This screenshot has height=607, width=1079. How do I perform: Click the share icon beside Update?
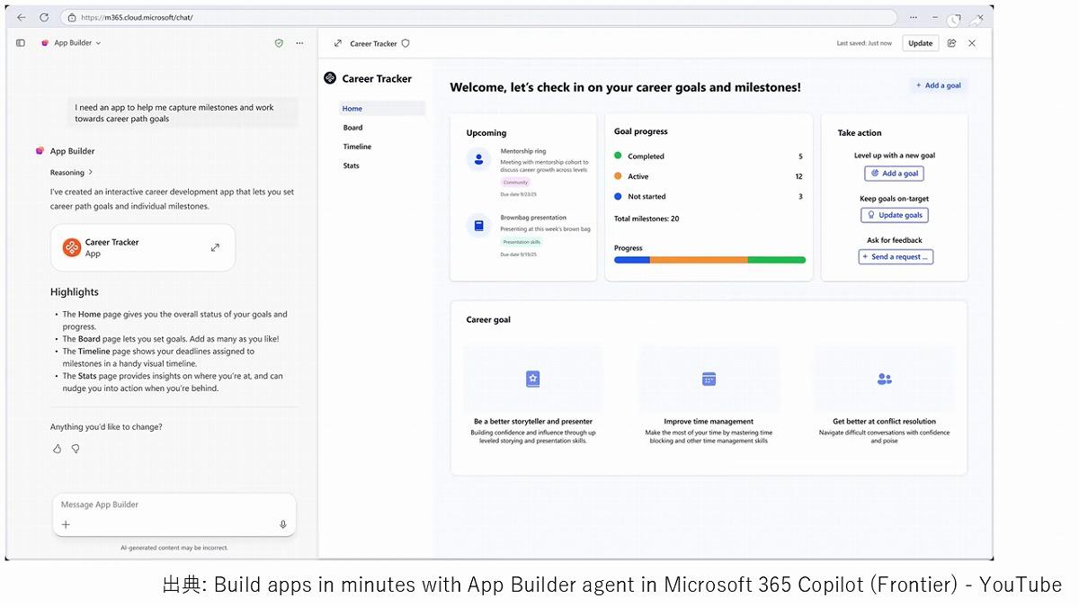(x=951, y=43)
